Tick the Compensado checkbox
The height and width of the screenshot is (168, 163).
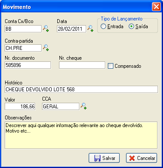pyautogui.click(x=110, y=66)
